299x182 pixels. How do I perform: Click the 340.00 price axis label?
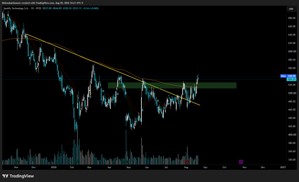pyautogui.click(x=292, y=160)
